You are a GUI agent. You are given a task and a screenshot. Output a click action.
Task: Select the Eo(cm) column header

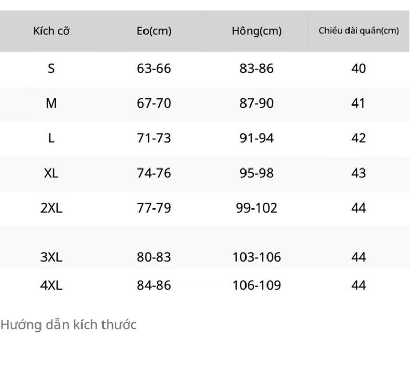(x=154, y=31)
